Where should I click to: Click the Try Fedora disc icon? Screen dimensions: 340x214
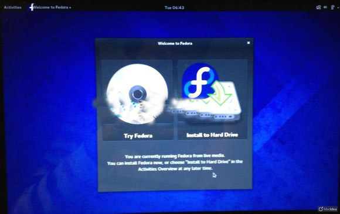point(137,95)
